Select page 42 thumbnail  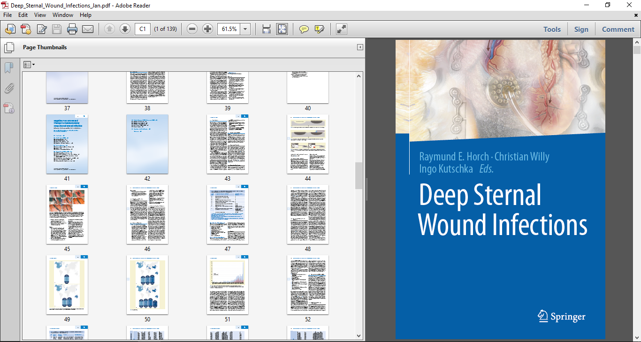tap(147, 144)
